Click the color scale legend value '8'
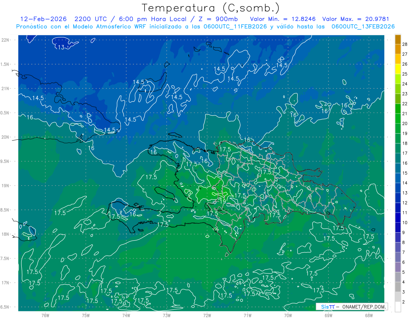 click(404, 243)
